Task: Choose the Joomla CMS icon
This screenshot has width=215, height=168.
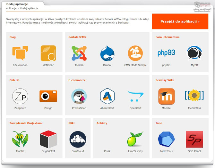Action: 79,53
